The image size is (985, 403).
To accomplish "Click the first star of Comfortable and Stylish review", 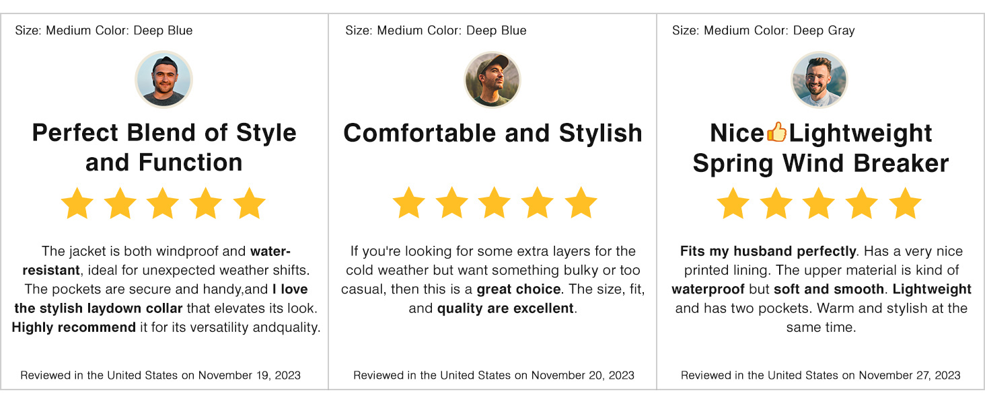I will (x=408, y=203).
